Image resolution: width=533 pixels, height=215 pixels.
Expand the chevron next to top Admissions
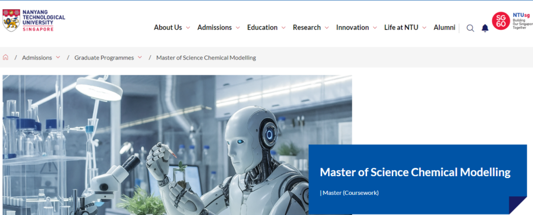[237, 28]
